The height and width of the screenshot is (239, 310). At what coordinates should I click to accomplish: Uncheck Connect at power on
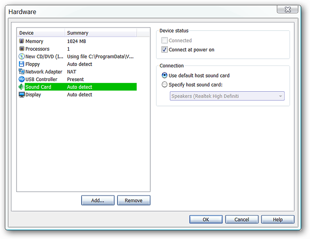pos(164,49)
